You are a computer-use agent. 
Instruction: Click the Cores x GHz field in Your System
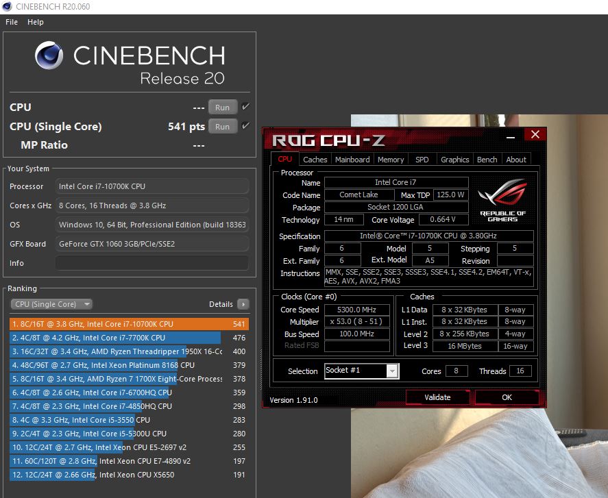(152, 206)
